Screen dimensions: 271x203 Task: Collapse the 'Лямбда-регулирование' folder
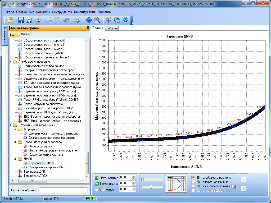pyautogui.click(x=11, y=62)
